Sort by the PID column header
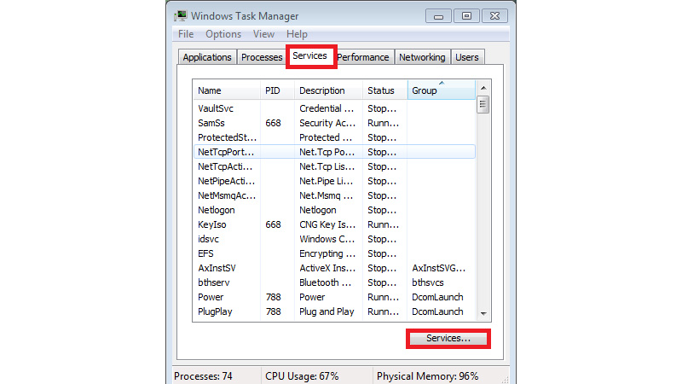This screenshot has height=384, width=682. [277, 90]
